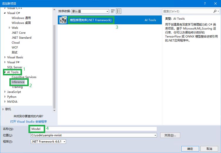The image size is (221, 153).
Task: Select SQL Server category
Action: click(x=15, y=67)
